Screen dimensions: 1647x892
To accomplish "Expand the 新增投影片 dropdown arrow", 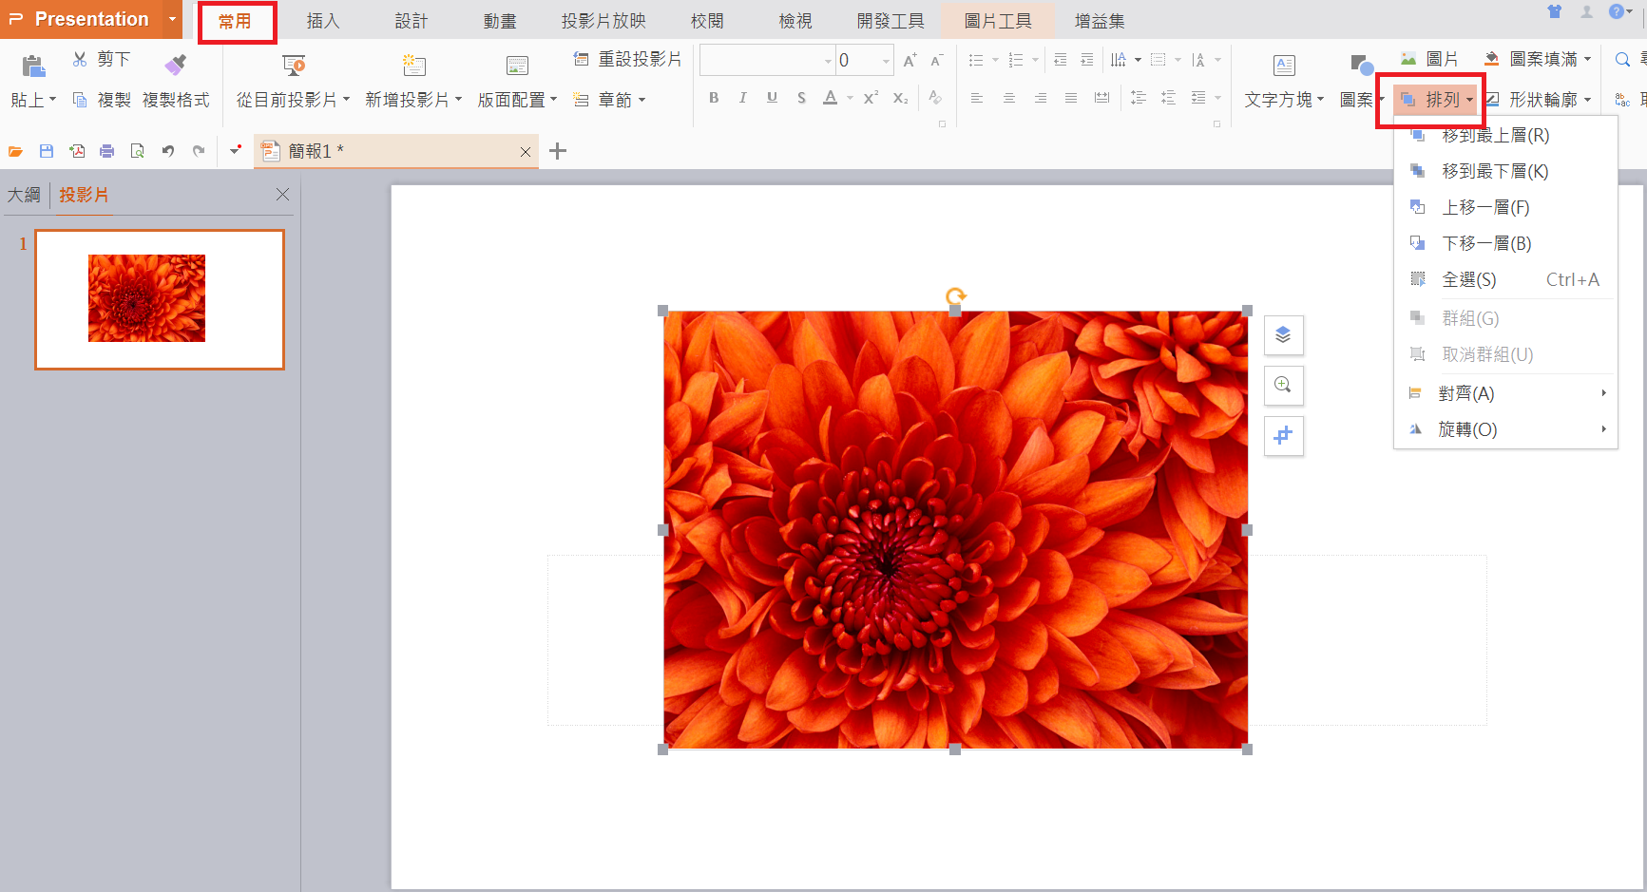I will tap(458, 100).
